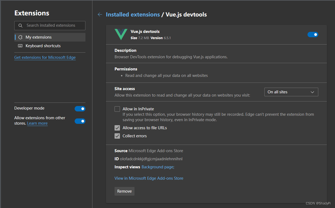
Task: Check the Allow in InPrivate box
Action: [117, 109]
